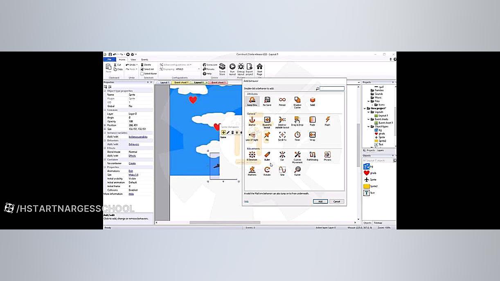
Task: Switch to the yellow Event sheet 1 tab
Action: tap(182, 83)
